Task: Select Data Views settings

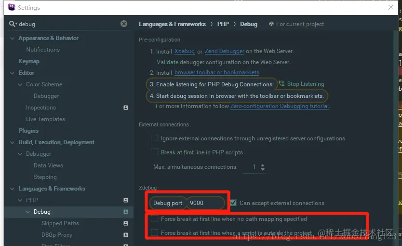Action: pos(48,165)
